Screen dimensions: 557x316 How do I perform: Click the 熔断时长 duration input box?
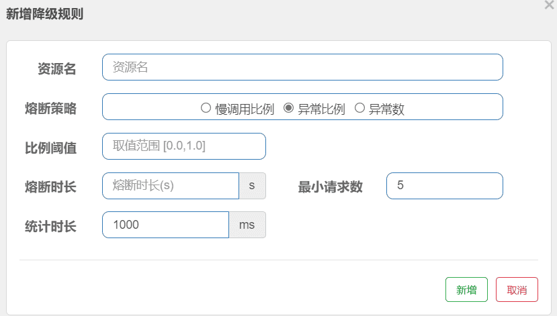[171, 186]
